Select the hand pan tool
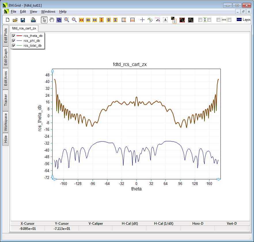Viewport: 254px width, 242px height. 52,20
